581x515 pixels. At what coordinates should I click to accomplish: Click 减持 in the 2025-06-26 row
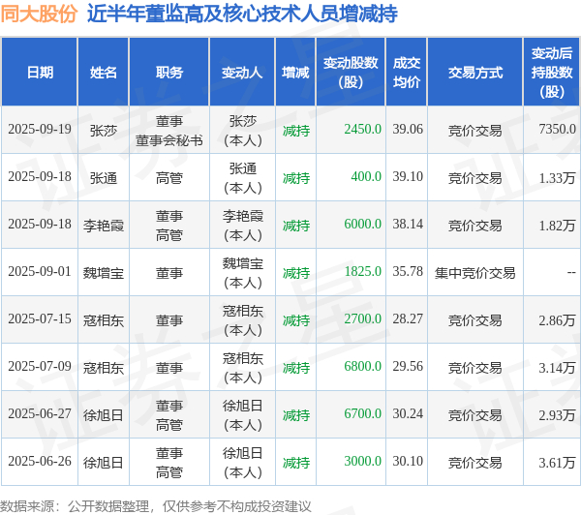(296, 463)
